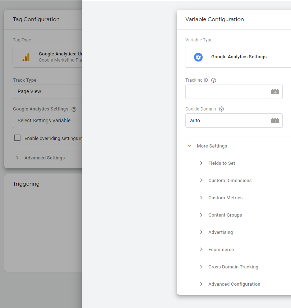This screenshot has width=291, height=308.
Task: Click the Cookie Domain field containing auto
Action: [x=226, y=121]
